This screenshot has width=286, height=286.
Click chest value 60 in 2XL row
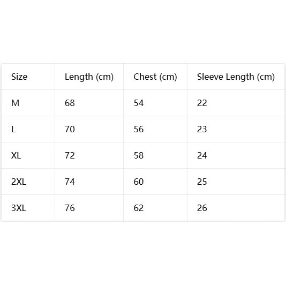pos(139,182)
